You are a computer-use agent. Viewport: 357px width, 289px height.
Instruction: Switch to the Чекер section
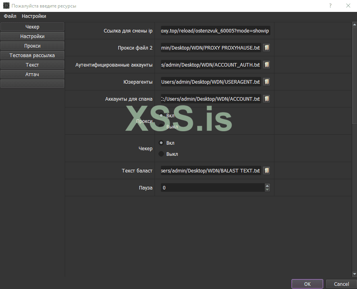tap(32, 27)
